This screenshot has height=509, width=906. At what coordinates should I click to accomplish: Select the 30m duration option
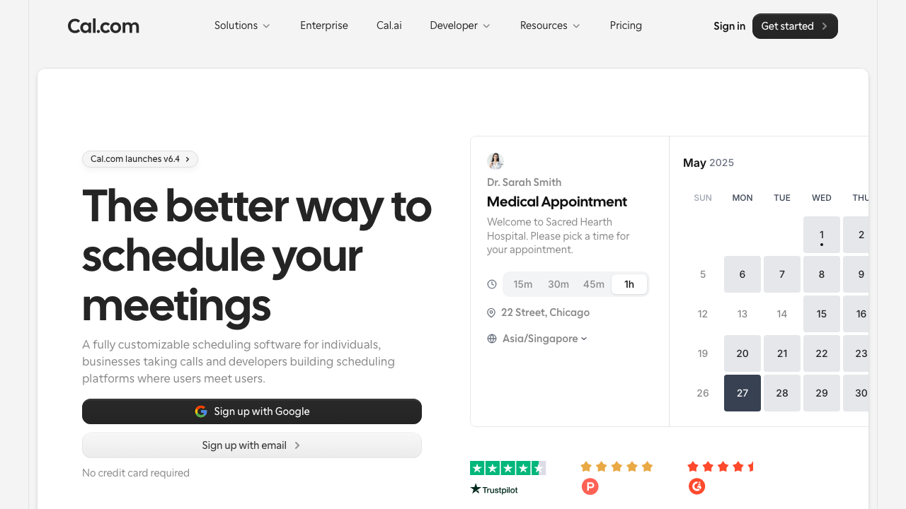(x=558, y=284)
